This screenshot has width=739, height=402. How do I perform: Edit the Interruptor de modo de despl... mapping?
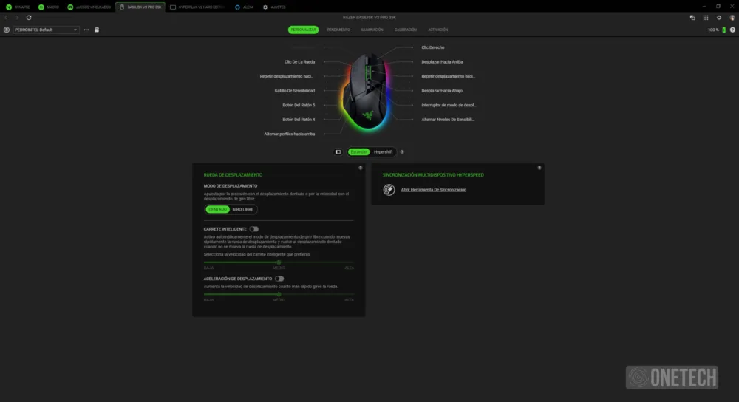(449, 105)
